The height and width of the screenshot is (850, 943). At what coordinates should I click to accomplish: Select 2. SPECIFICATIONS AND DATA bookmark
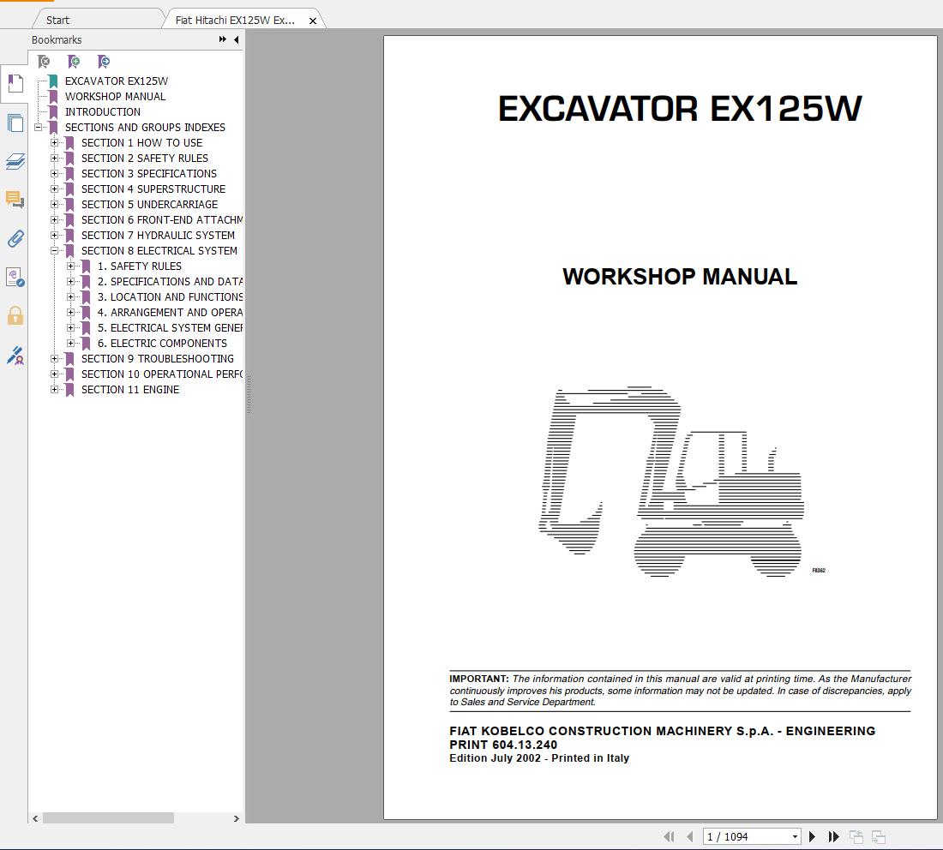point(171,282)
